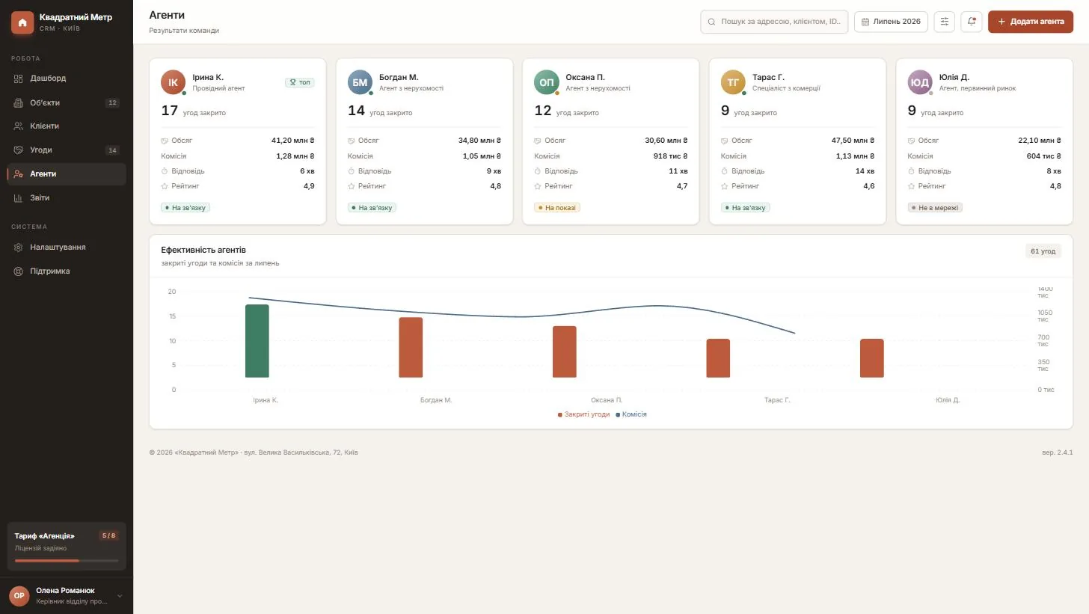The height and width of the screenshot is (614, 1089).
Task: Click the Ефективність агентів heading
Action: point(203,250)
